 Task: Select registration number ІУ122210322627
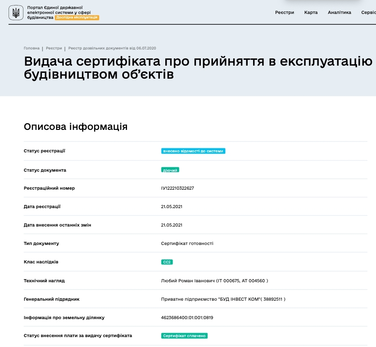(177, 188)
